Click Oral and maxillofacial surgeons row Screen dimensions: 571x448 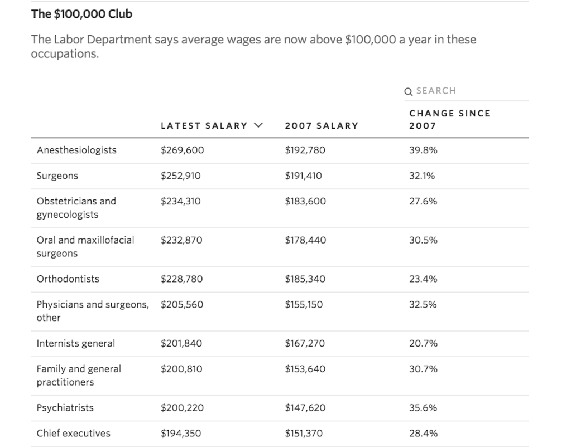pos(85,247)
